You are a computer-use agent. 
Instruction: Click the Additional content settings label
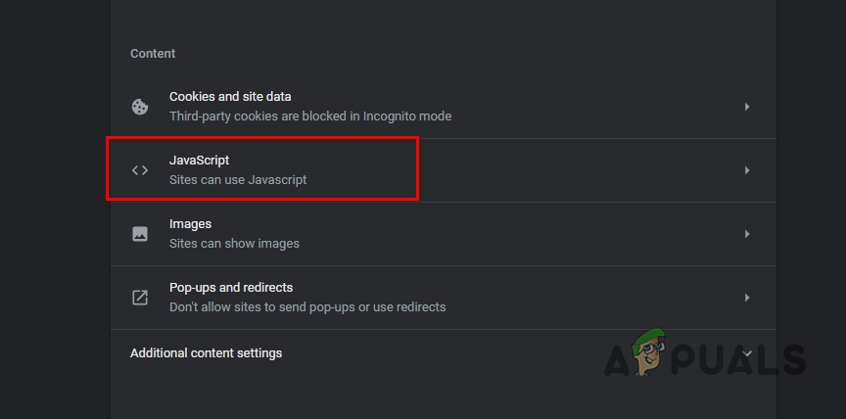pyautogui.click(x=206, y=353)
